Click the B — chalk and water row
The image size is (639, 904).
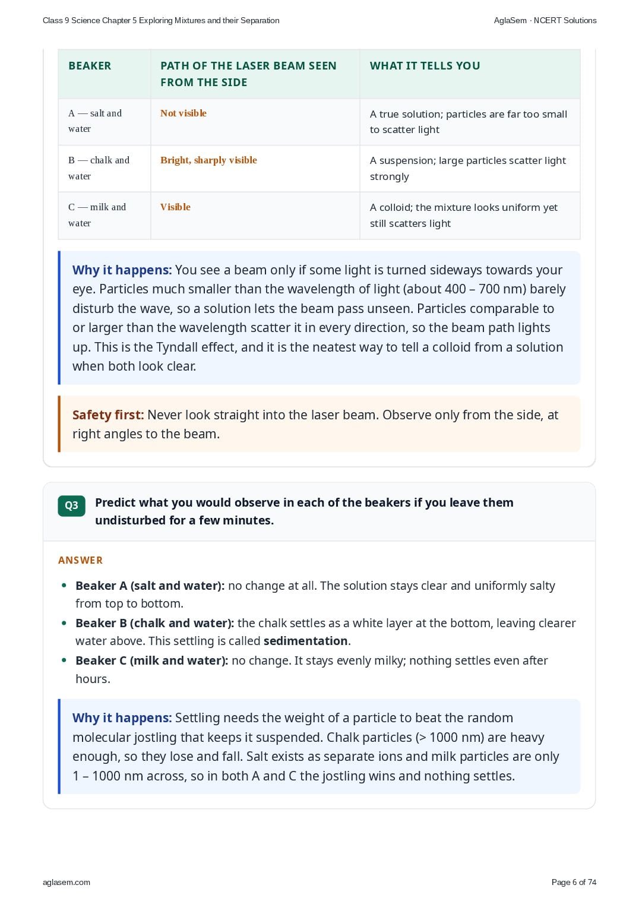click(x=319, y=169)
